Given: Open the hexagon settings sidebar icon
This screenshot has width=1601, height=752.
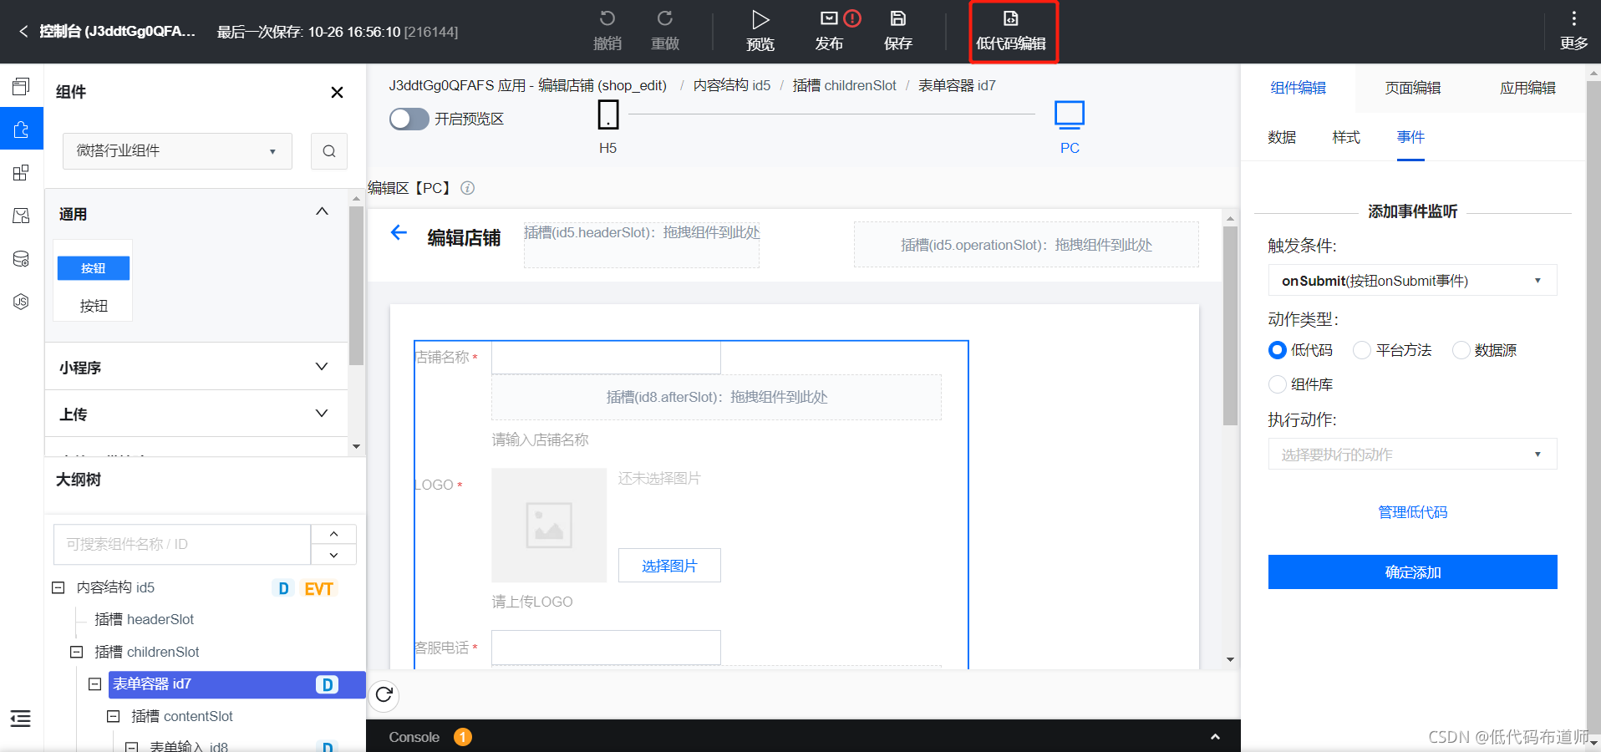Looking at the screenshot, I should (21, 302).
